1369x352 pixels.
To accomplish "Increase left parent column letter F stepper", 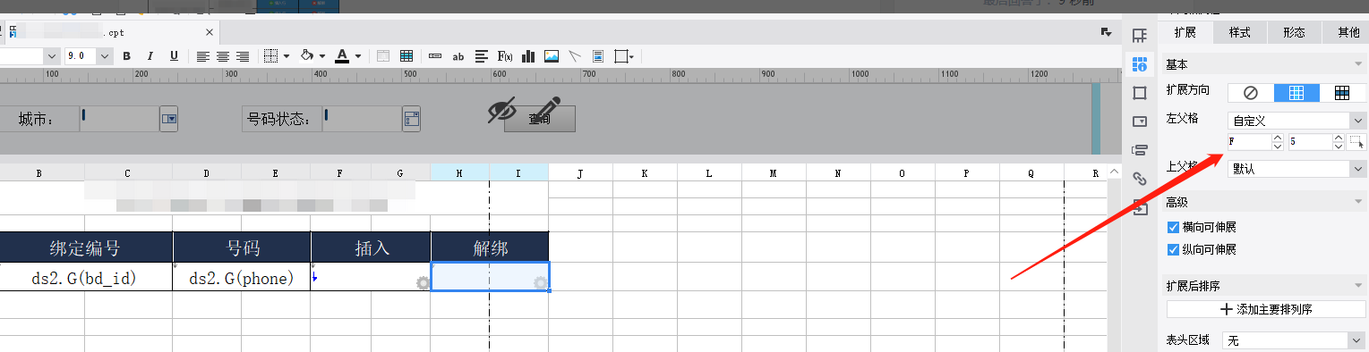I will tap(1278, 138).
